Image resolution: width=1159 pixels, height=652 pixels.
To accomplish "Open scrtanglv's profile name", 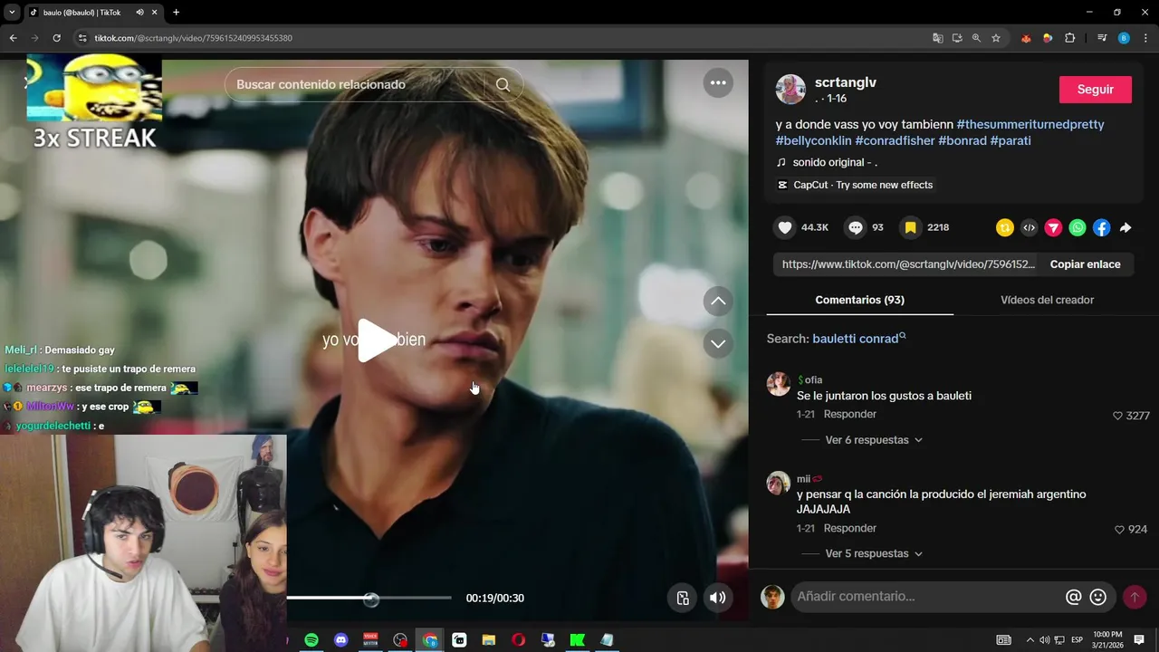I will coord(846,82).
